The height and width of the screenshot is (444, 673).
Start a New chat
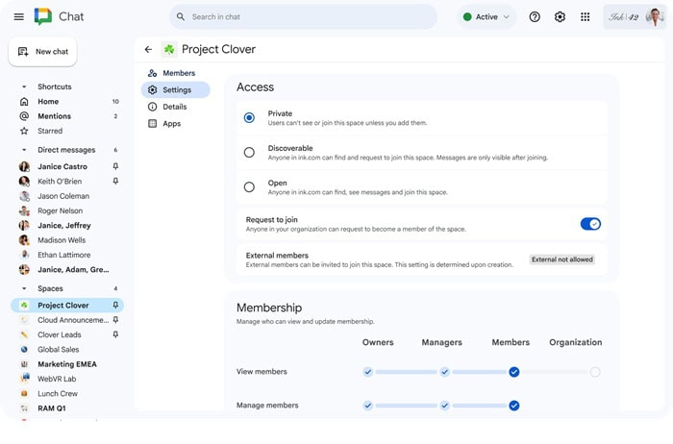pyautogui.click(x=42, y=52)
